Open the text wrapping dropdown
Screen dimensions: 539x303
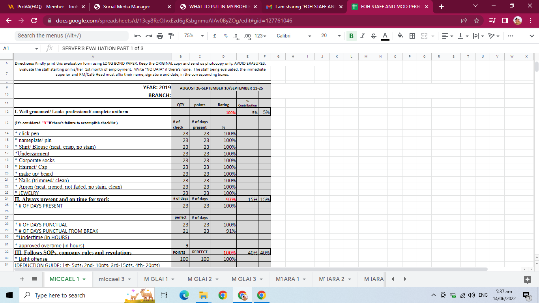(x=478, y=36)
